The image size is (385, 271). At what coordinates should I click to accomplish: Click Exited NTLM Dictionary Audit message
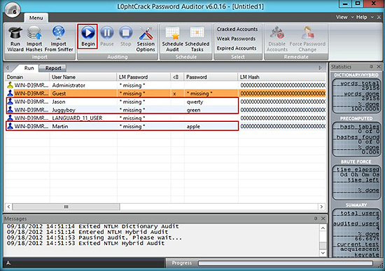[93, 226]
